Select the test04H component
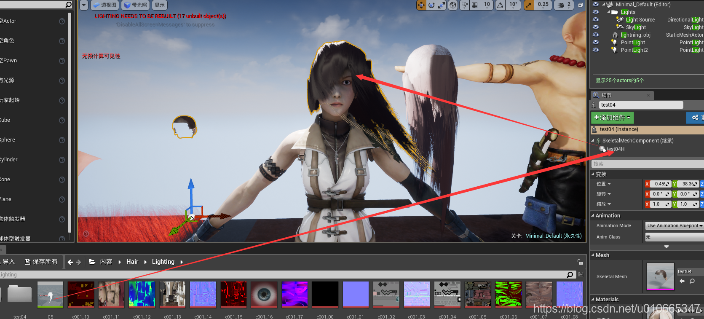The image size is (704, 319). click(615, 149)
